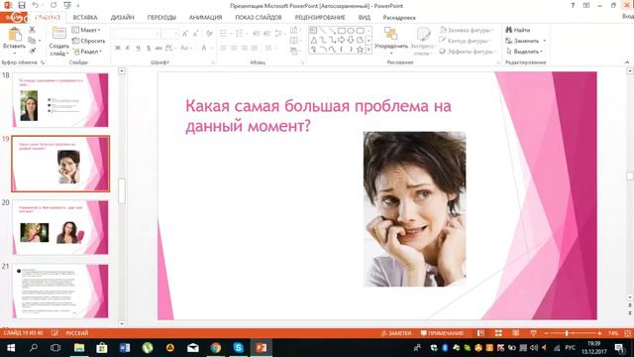Select the star shape in the shapes gallery
This screenshot has height=357, width=634.
(360, 50)
